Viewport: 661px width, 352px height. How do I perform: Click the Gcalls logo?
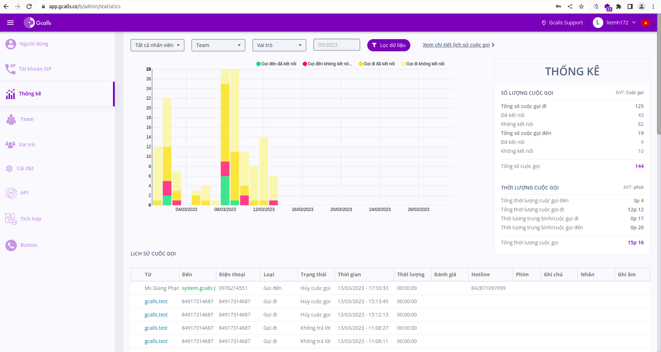tap(38, 23)
